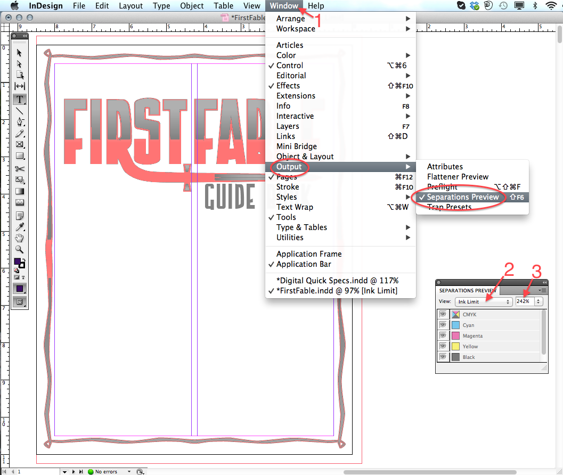Open the Layers panel from Window menu
The image size is (563, 475).
click(288, 126)
